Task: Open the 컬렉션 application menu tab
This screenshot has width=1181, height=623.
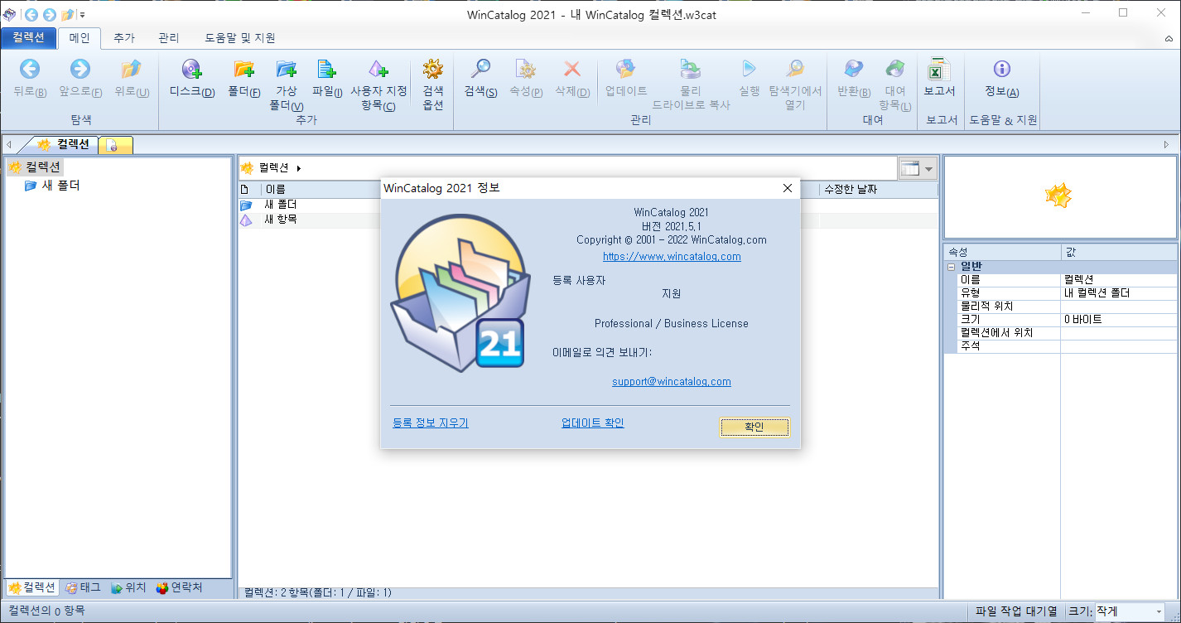Action: [x=29, y=38]
